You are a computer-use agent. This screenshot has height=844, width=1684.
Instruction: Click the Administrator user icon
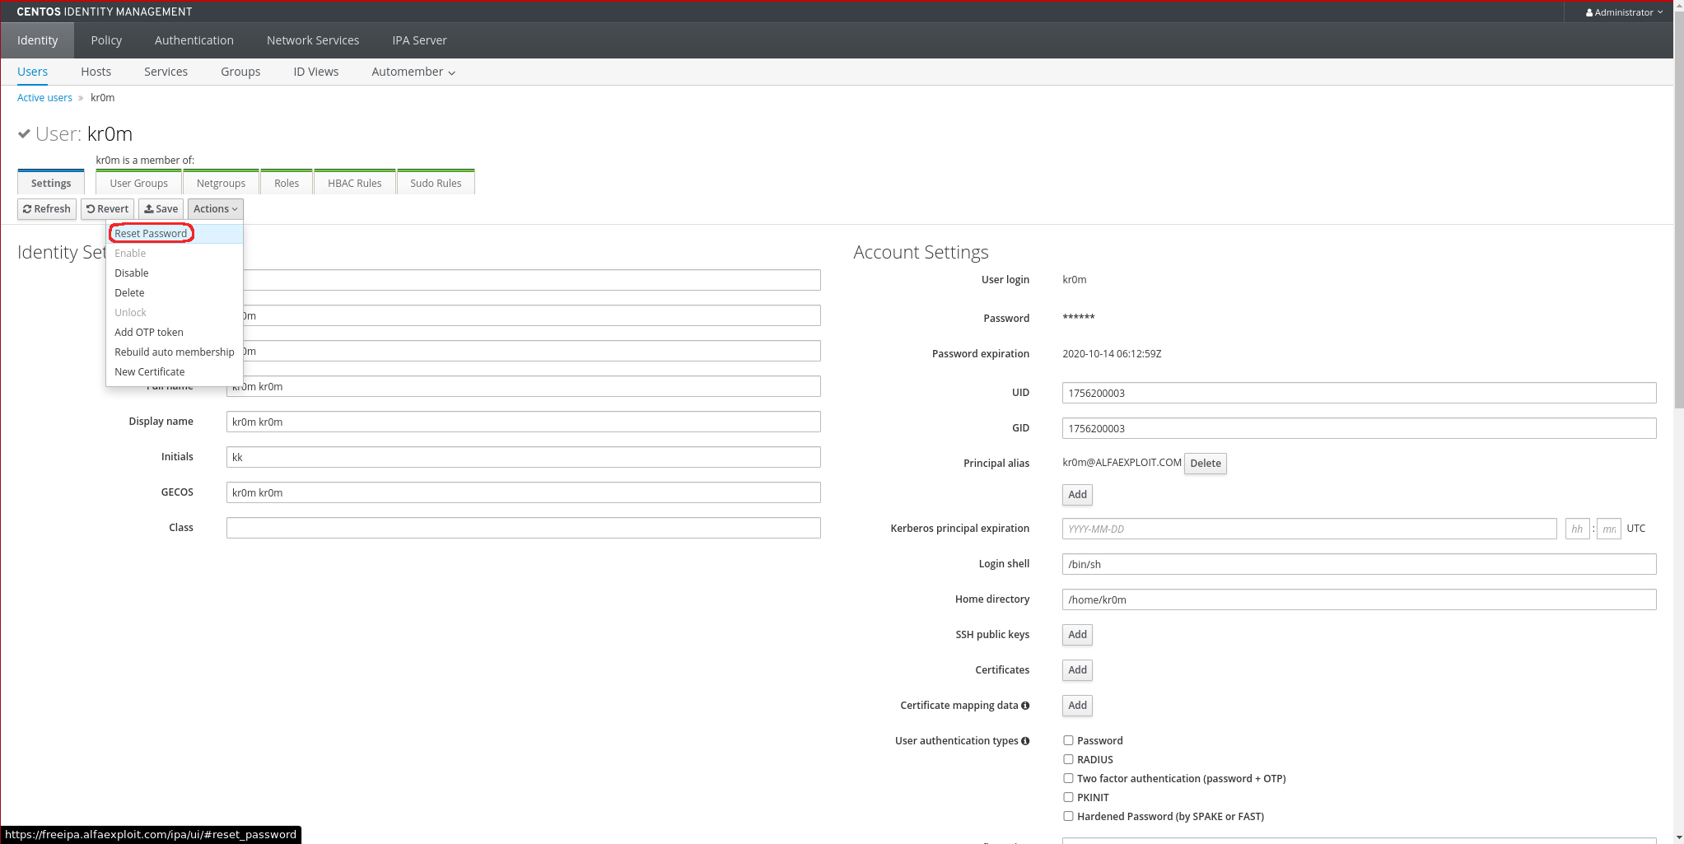(1589, 12)
